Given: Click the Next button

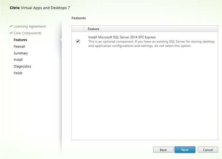Looking at the screenshot, I should (185, 150).
